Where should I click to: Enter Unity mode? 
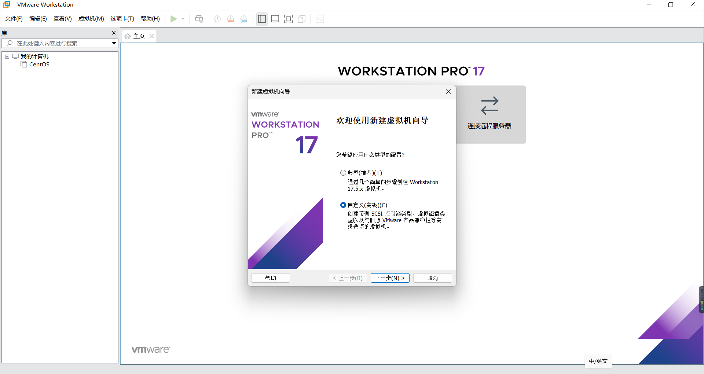pos(302,19)
